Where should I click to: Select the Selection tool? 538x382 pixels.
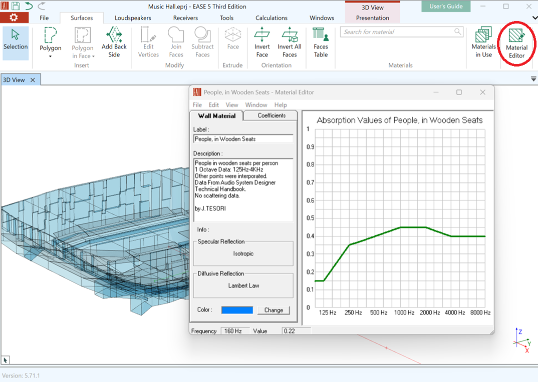16,43
